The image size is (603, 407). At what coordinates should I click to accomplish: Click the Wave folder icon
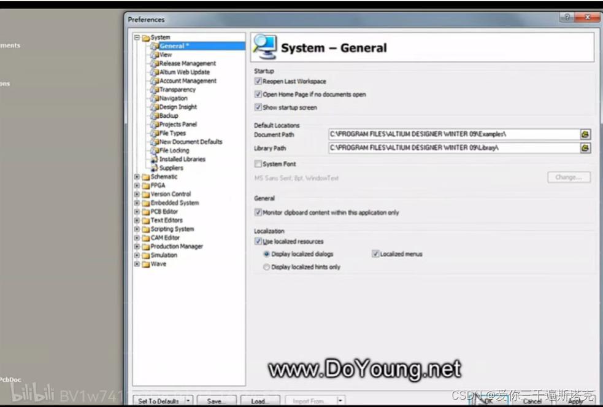(x=146, y=265)
